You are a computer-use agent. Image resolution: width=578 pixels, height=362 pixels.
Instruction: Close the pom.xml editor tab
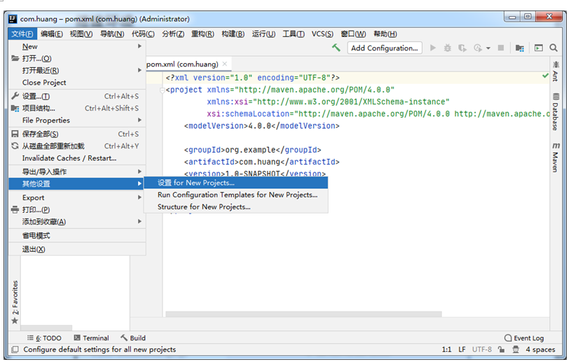point(224,64)
